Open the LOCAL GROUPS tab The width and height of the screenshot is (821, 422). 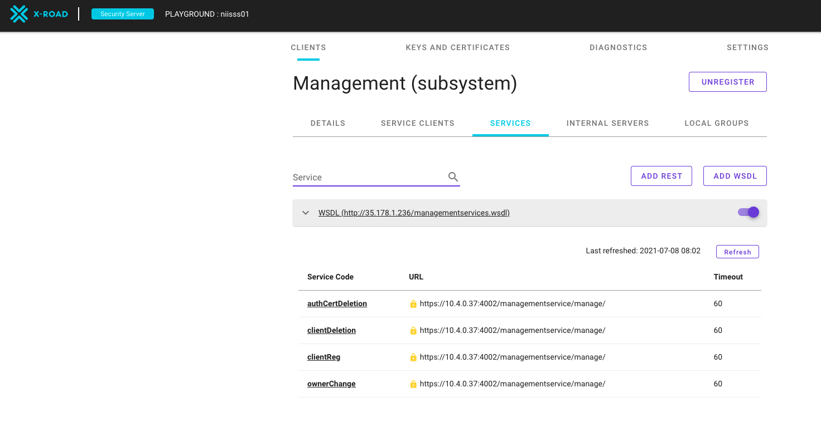717,123
